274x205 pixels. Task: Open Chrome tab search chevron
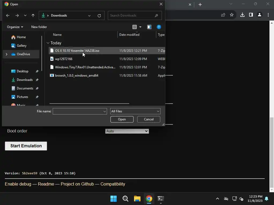tap(231, 4)
